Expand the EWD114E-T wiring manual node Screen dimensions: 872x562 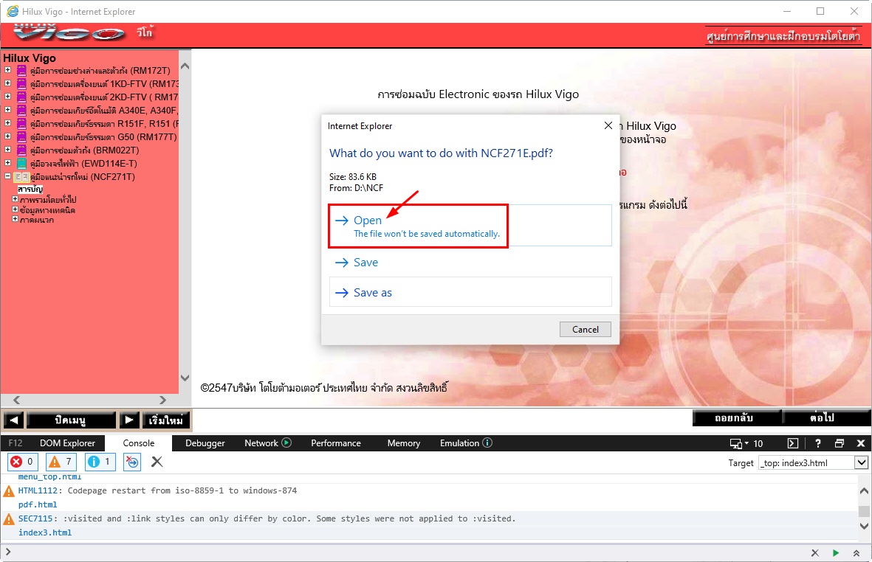tap(8, 163)
